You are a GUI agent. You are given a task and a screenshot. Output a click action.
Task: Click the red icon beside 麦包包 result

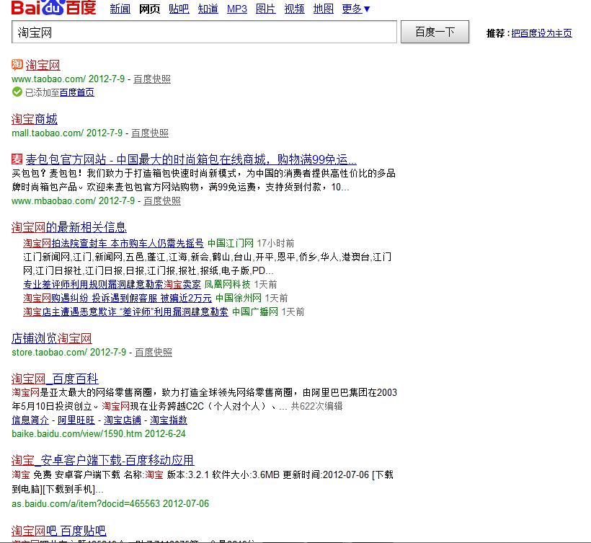pyautogui.click(x=17, y=159)
